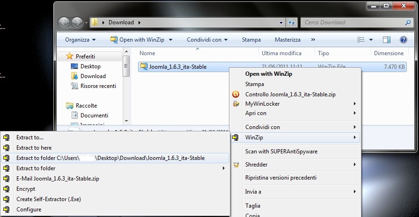This screenshot has width=419, height=217.
Task: Click the WinZip icon beside the E-Mail entry
Action: (7, 179)
